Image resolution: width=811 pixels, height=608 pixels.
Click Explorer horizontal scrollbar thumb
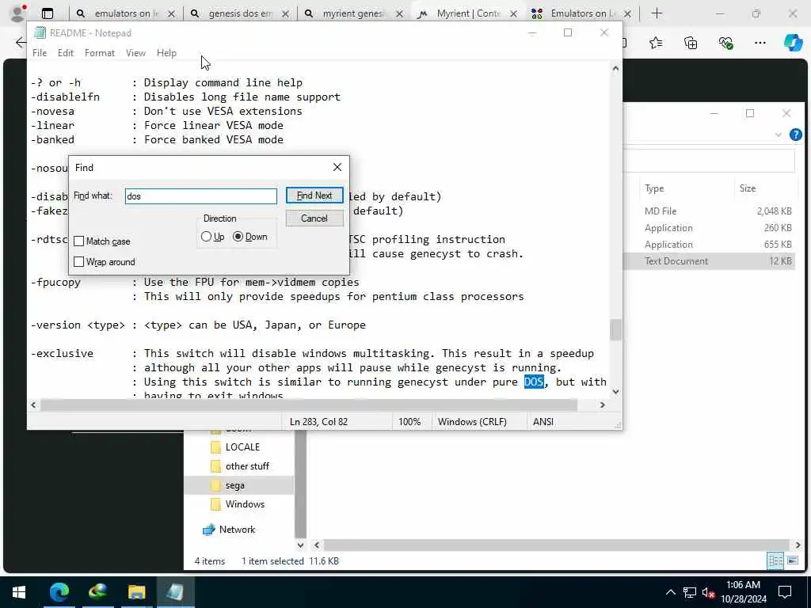557,545
